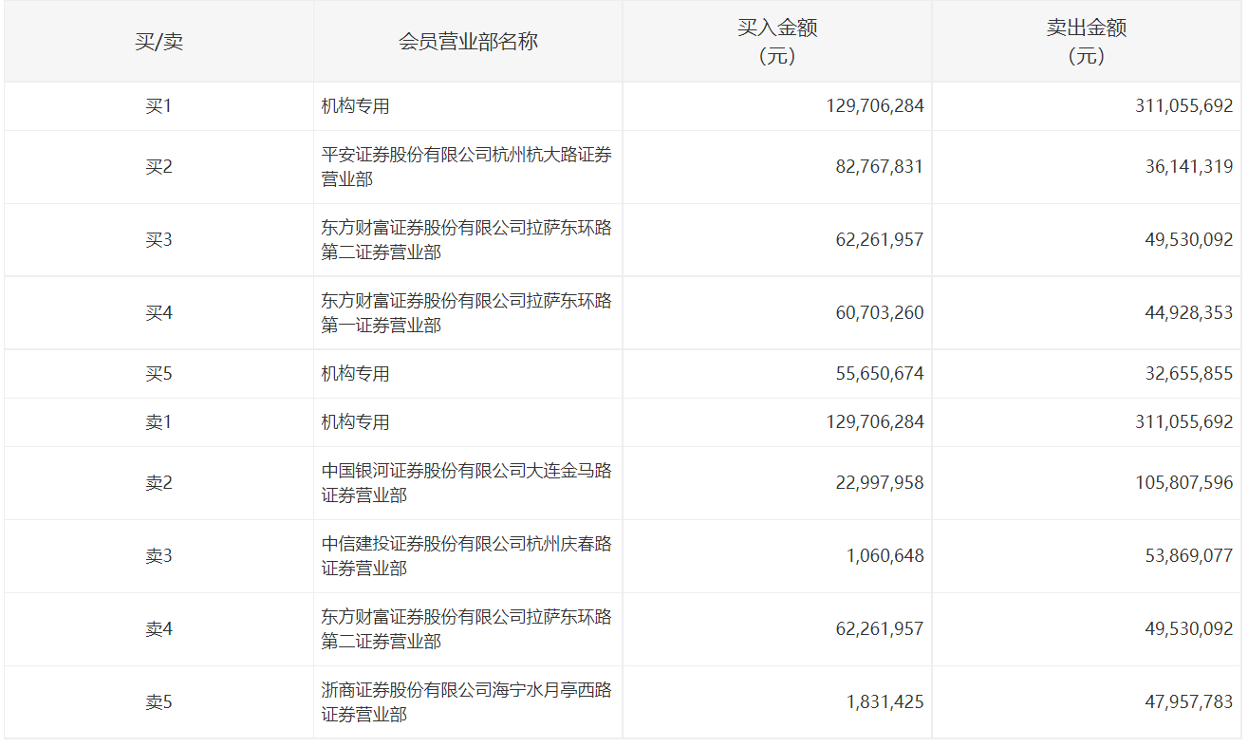Open 东方财富证券拉萨东环路第一证券营业部 link
Screen dimensions: 1248x747
click(x=465, y=313)
